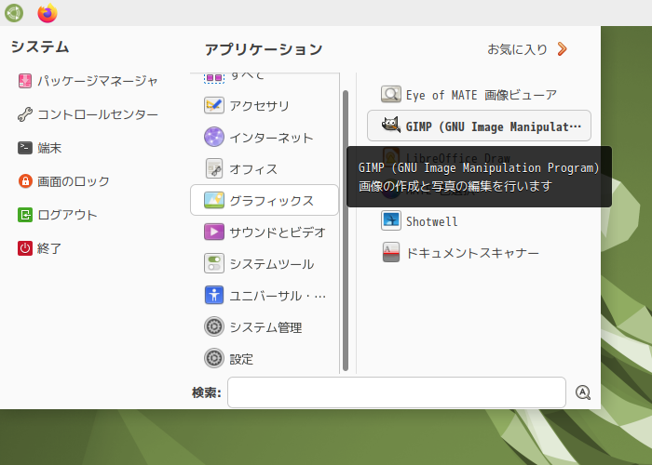Click the Universal Access category icon
Image resolution: width=652 pixels, height=465 pixels.
pos(214,295)
